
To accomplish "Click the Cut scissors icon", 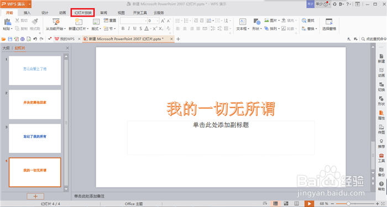I will 17,20.
